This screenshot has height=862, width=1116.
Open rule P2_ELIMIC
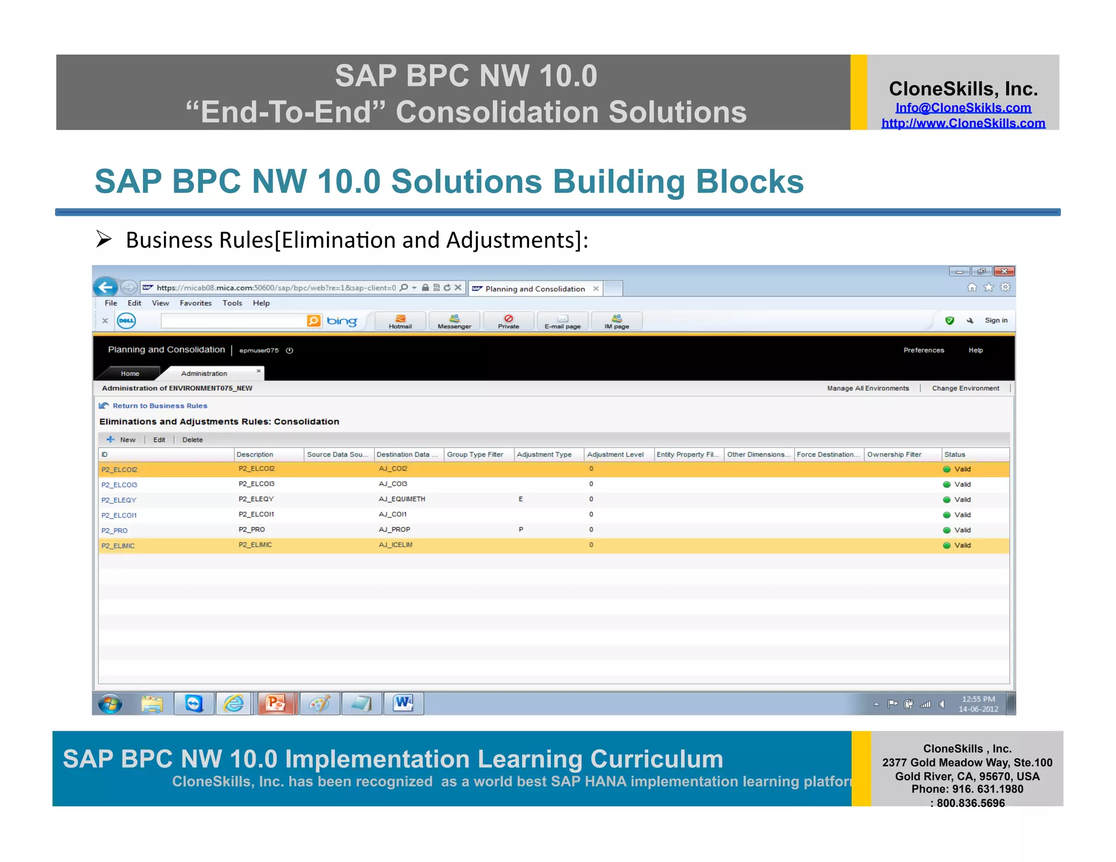(117, 545)
